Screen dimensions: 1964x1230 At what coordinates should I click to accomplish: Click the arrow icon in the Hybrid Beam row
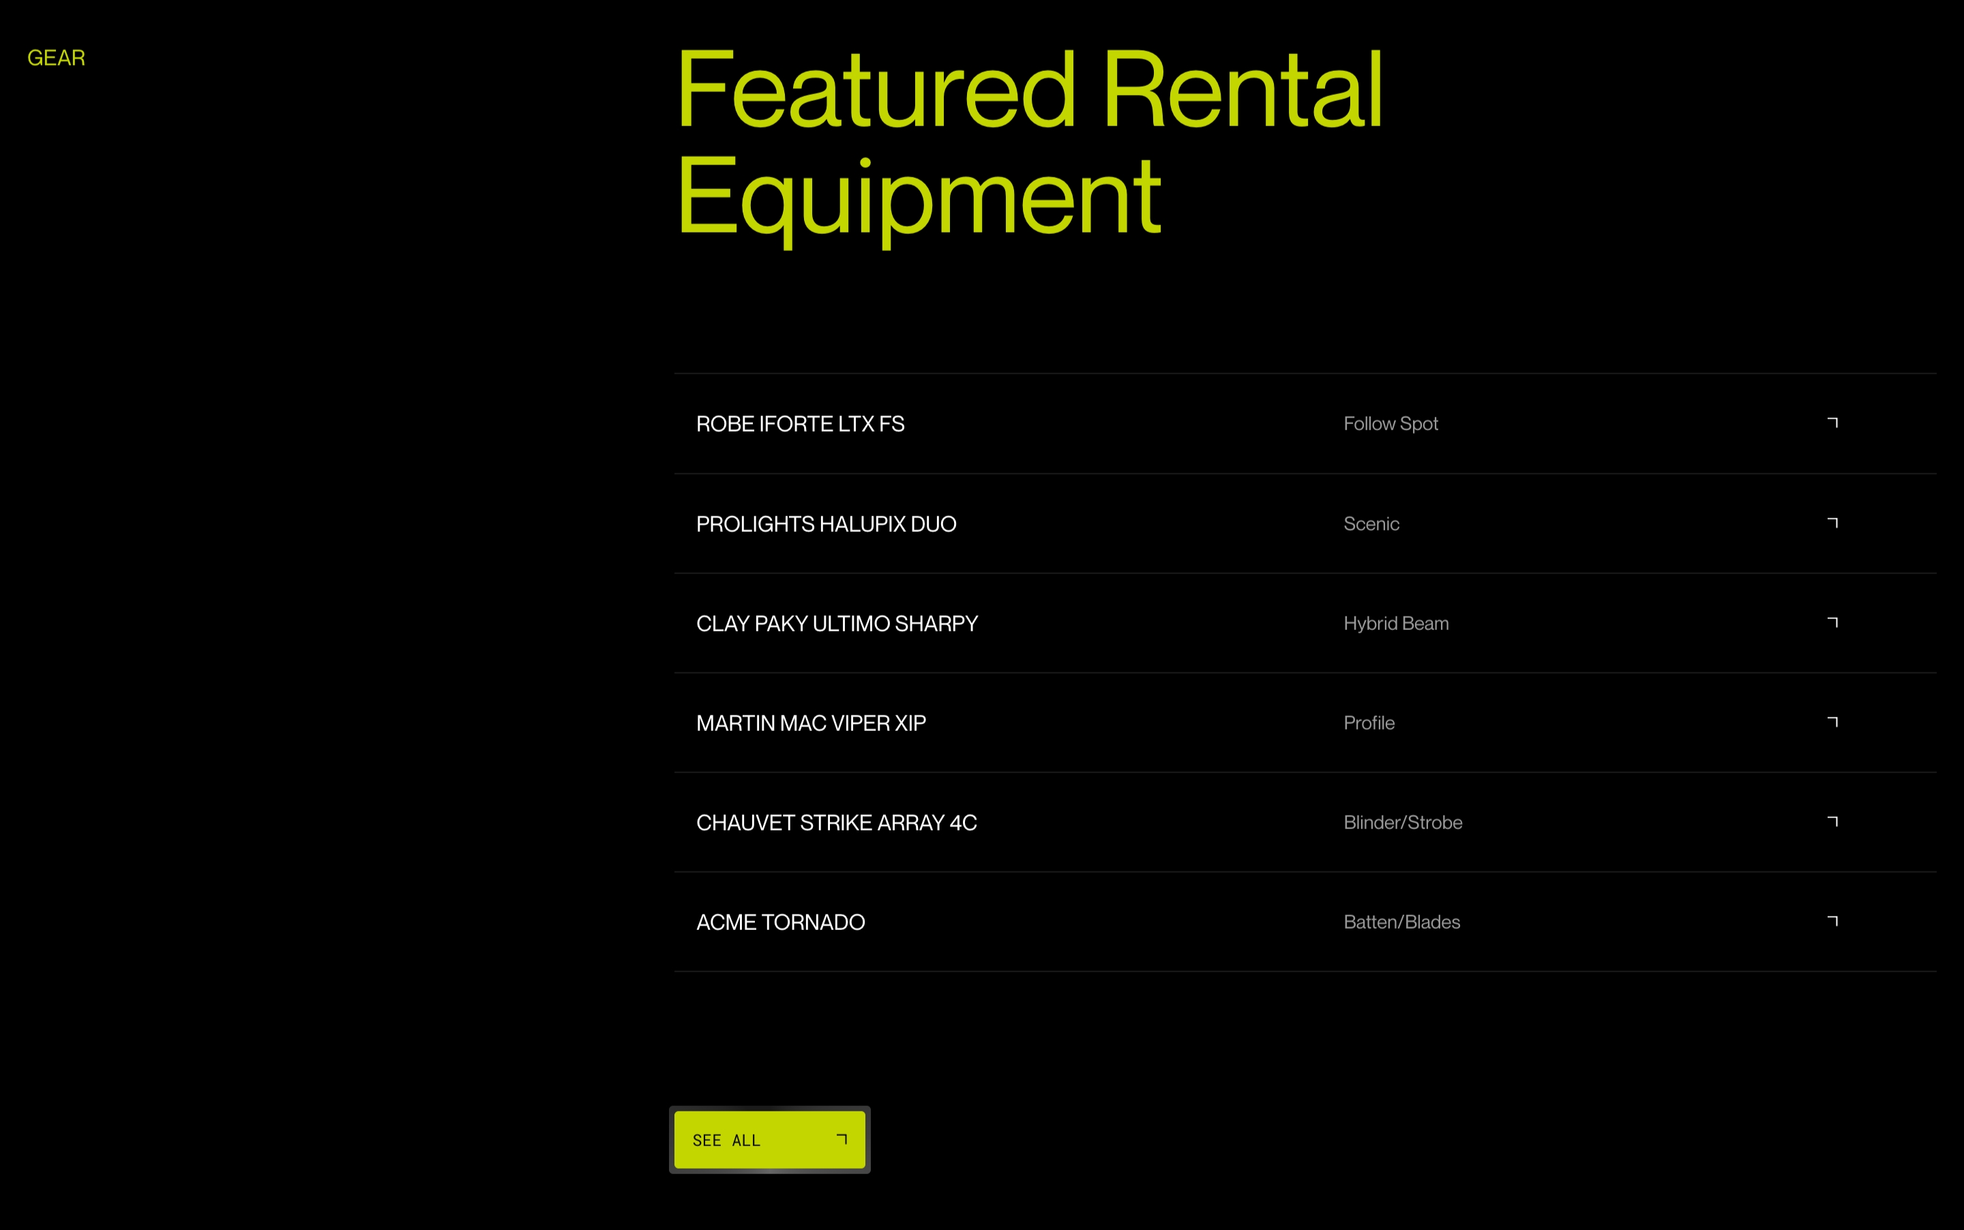1832,622
